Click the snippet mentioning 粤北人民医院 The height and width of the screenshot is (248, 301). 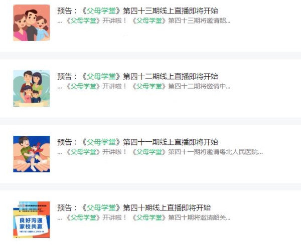pyautogui.click(x=215, y=152)
